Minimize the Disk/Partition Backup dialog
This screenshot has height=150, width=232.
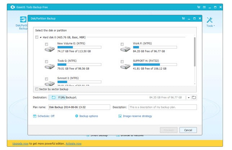click(189, 19)
